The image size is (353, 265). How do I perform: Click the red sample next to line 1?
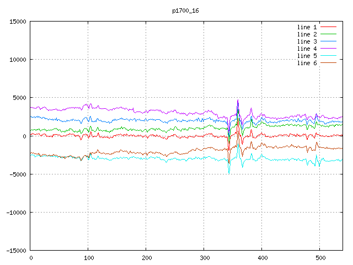[x=329, y=27]
